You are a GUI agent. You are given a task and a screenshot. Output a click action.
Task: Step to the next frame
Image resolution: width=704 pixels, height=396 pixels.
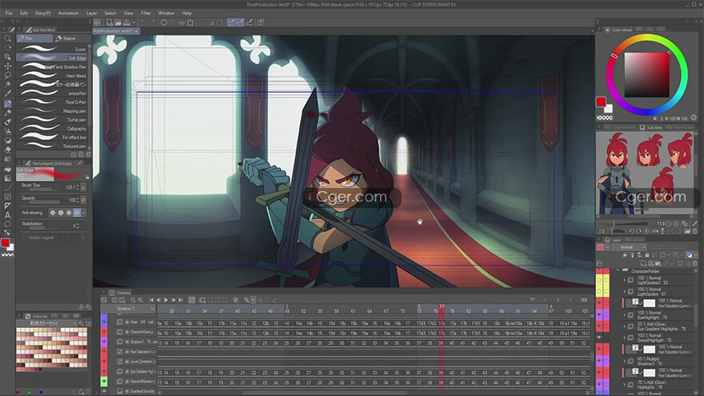[174, 300]
